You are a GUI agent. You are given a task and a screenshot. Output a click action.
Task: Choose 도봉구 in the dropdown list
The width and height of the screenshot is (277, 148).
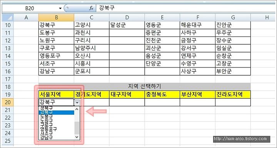[56, 116]
